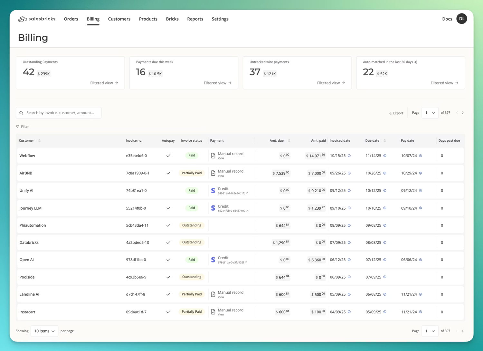This screenshot has height=351, width=483.
Task: Open the external link arrow on Open AI's credit reference
Action: pos(246,262)
